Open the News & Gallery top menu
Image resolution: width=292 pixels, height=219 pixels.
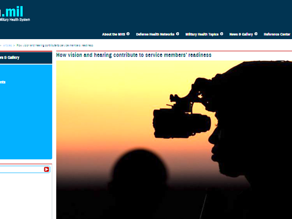pyautogui.click(x=241, y=34)
